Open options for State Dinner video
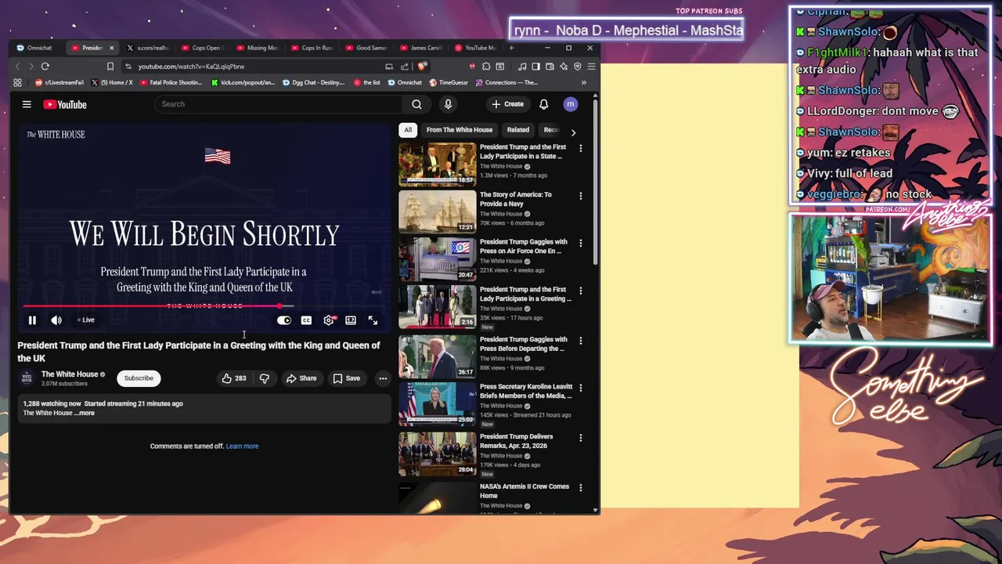 581,148
